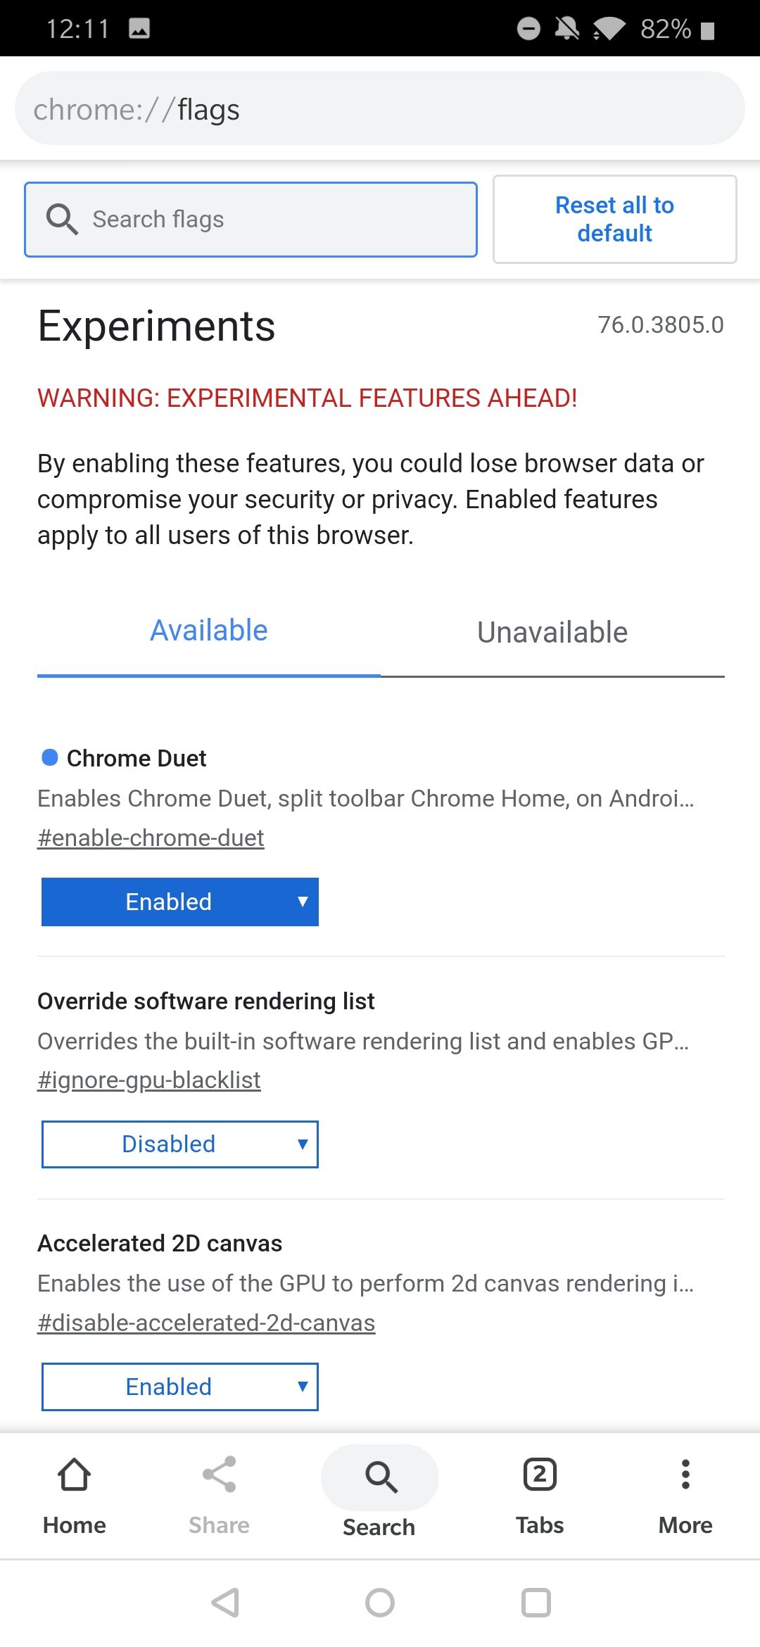Image resolution: width=760 pixels, height=1647 pixels.
Task: Switch to the Unavailable tab
Action: point(552,631)
